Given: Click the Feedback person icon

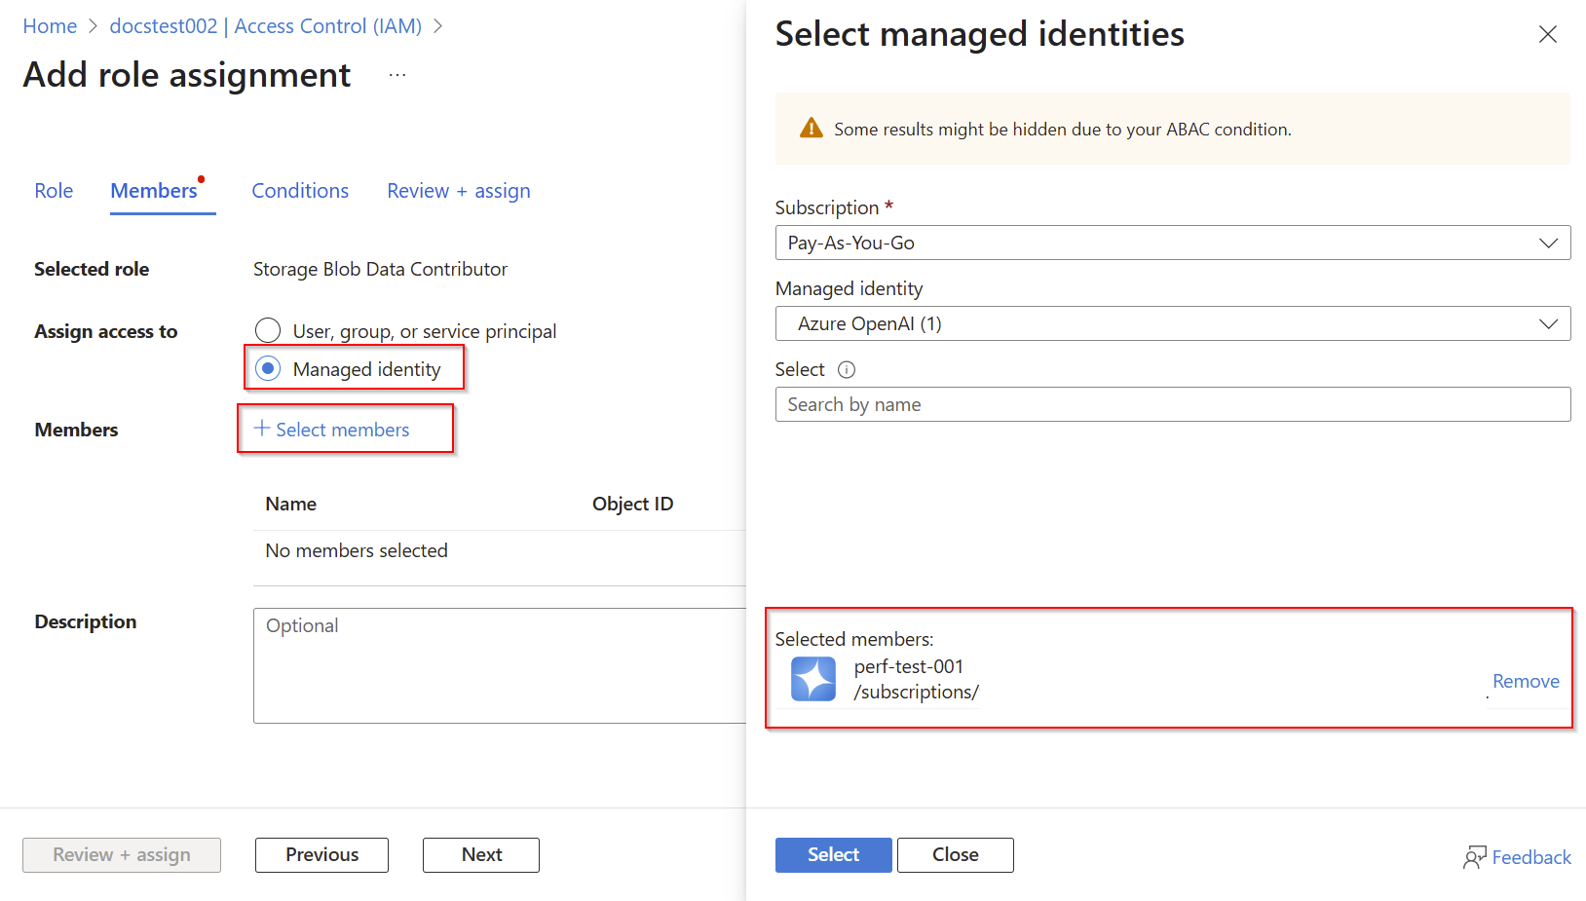Looking at the screenshot, I should click(1474, 857).
